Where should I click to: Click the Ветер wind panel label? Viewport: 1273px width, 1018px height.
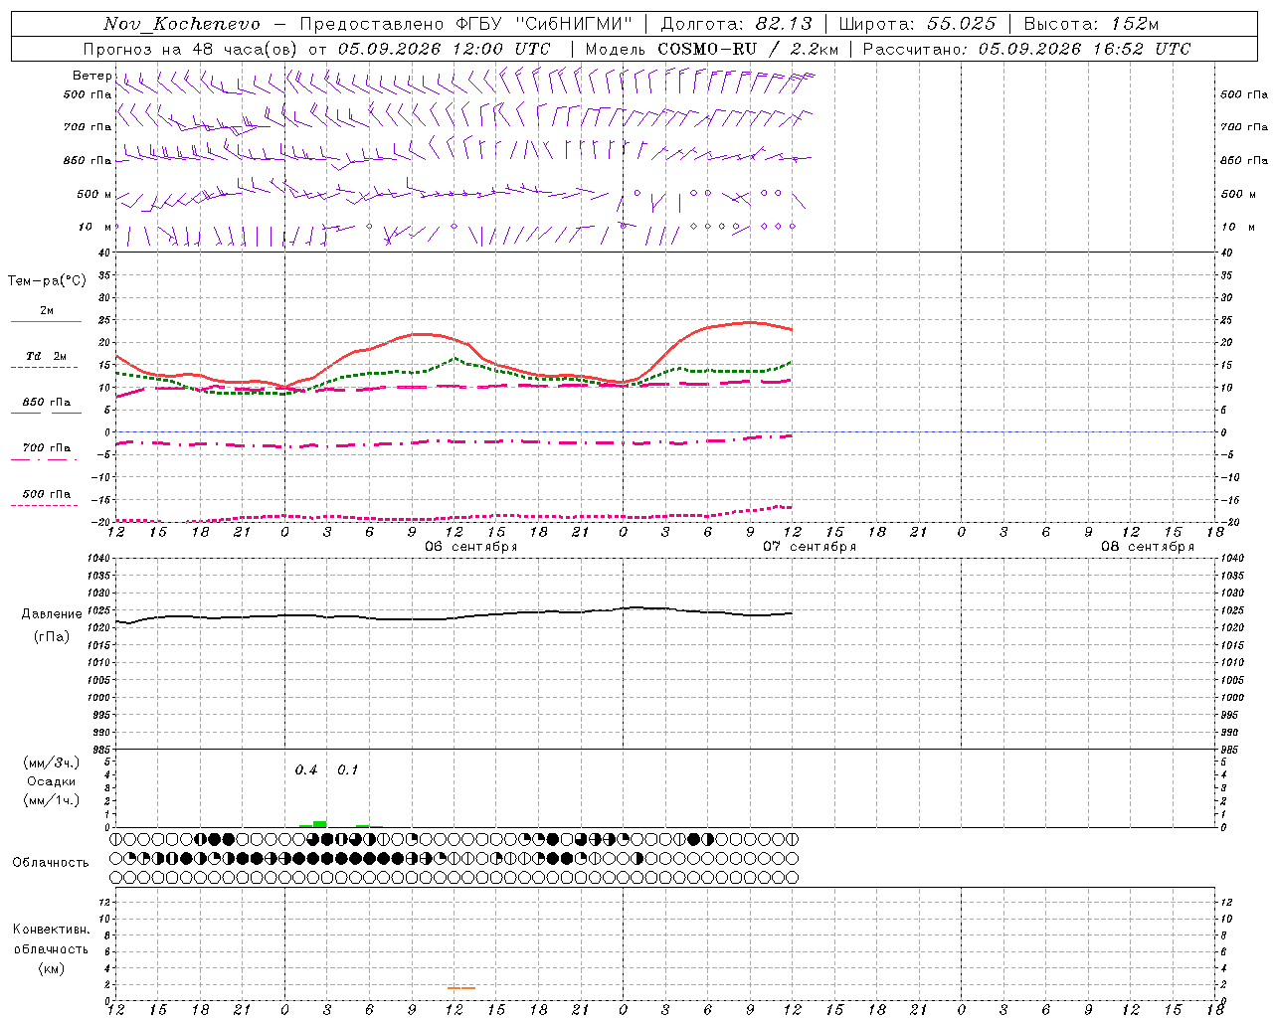tap(91, 76)
